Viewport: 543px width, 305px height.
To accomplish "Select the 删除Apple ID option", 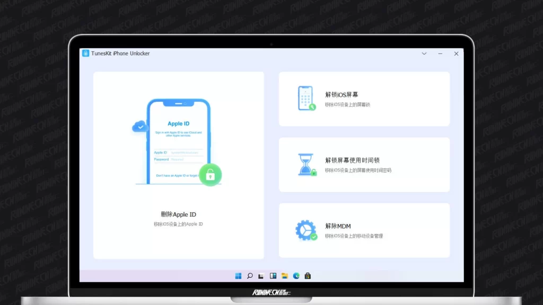I will point(178,214).
